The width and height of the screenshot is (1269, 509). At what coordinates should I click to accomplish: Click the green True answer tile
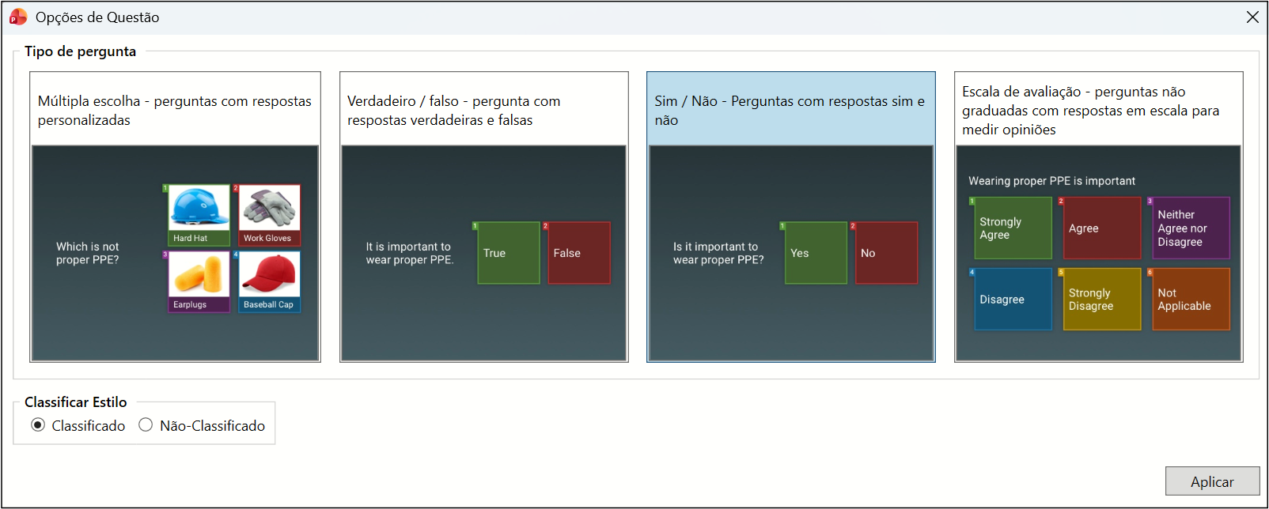(x=509, y=253)
